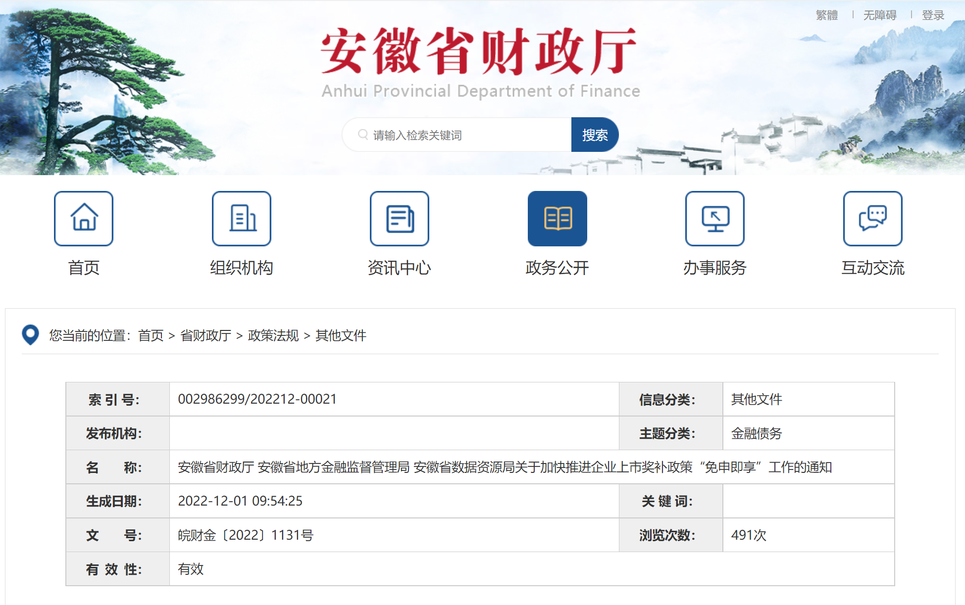The image size is (965, 605).
Task: Focus the 请输入检索关键词 search field
Action: [x=465, y=135]
